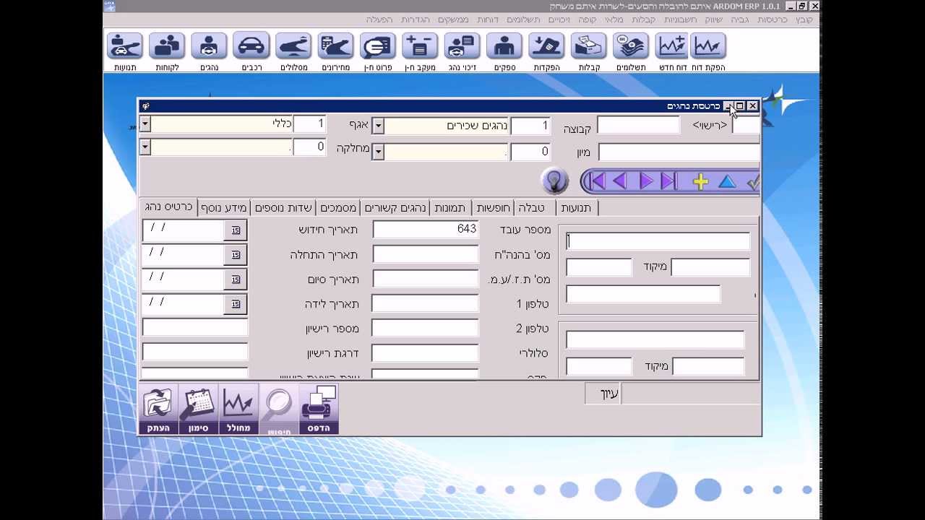
Task: Click the blue triangle edit icon
Action: 727,181
